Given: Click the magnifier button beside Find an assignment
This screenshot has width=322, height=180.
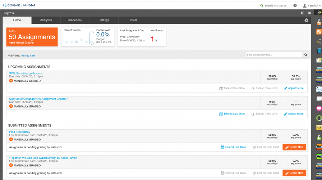Looking at the screenshot, I should (305, 55).
